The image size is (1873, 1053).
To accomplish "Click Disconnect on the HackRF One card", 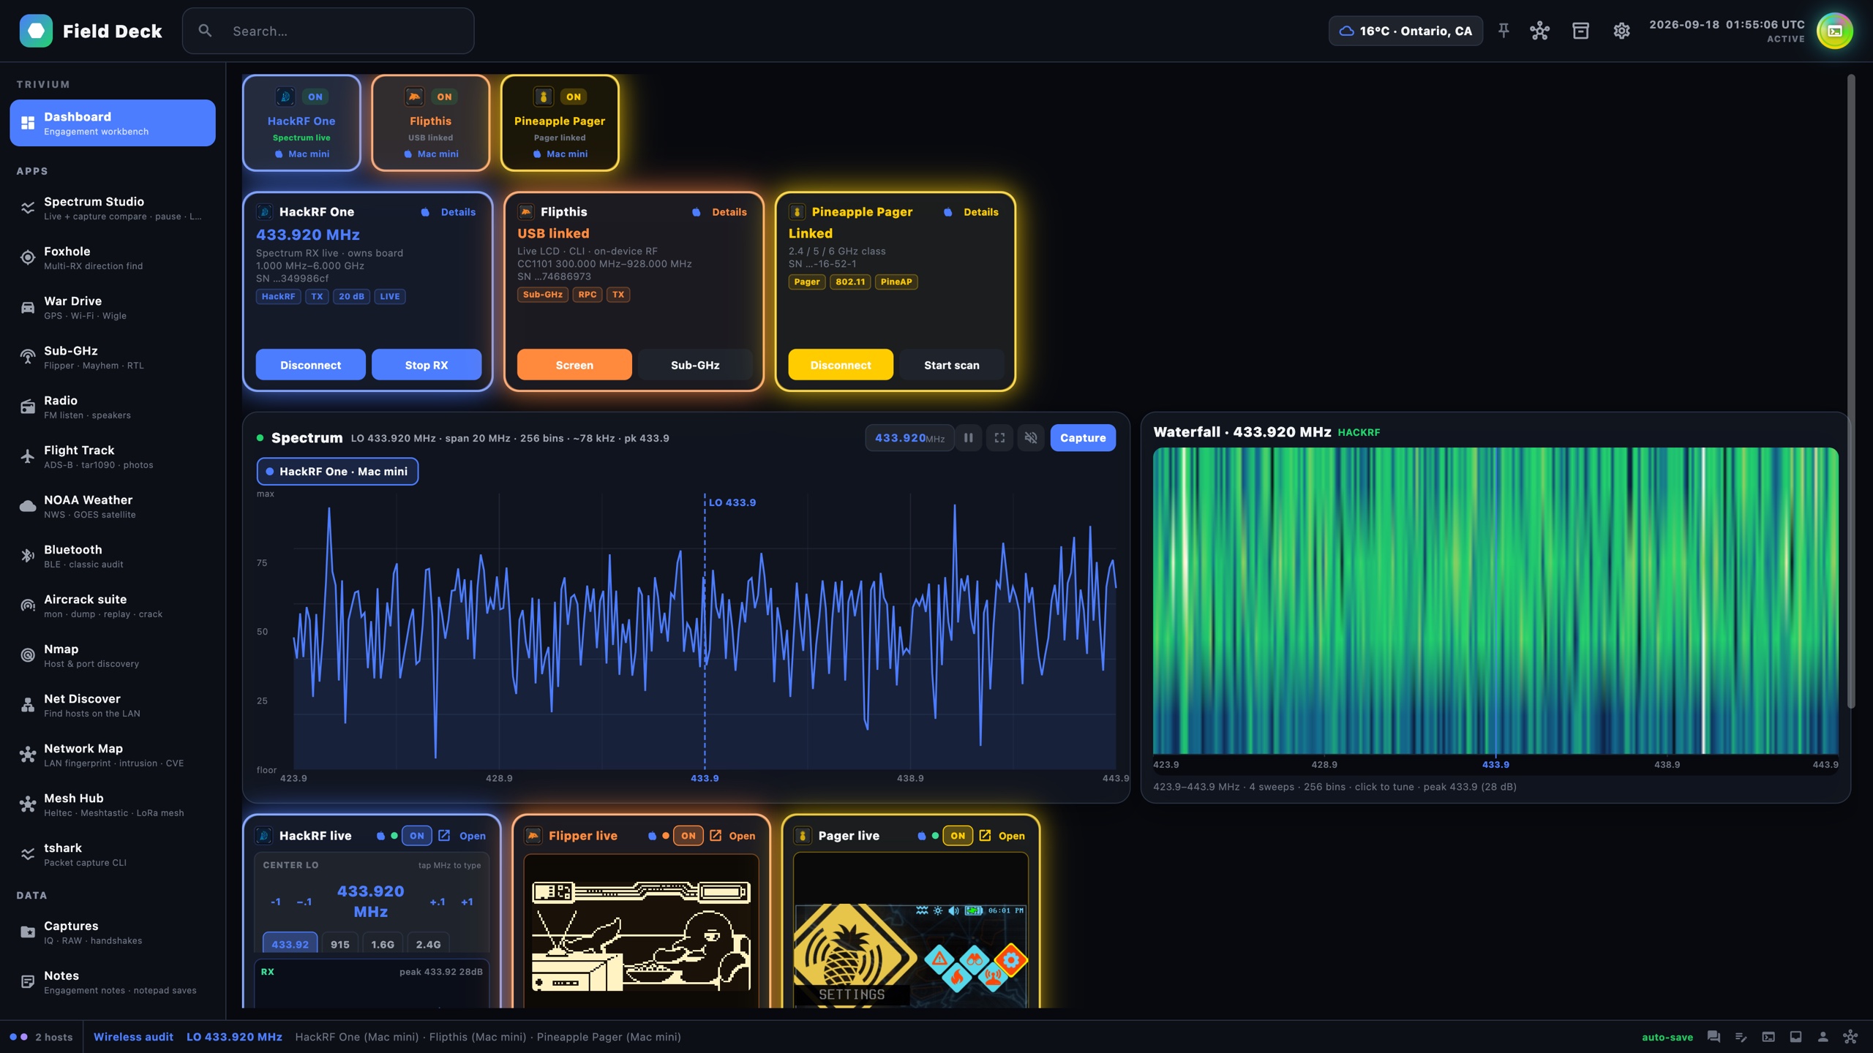I will pos(310,365).
